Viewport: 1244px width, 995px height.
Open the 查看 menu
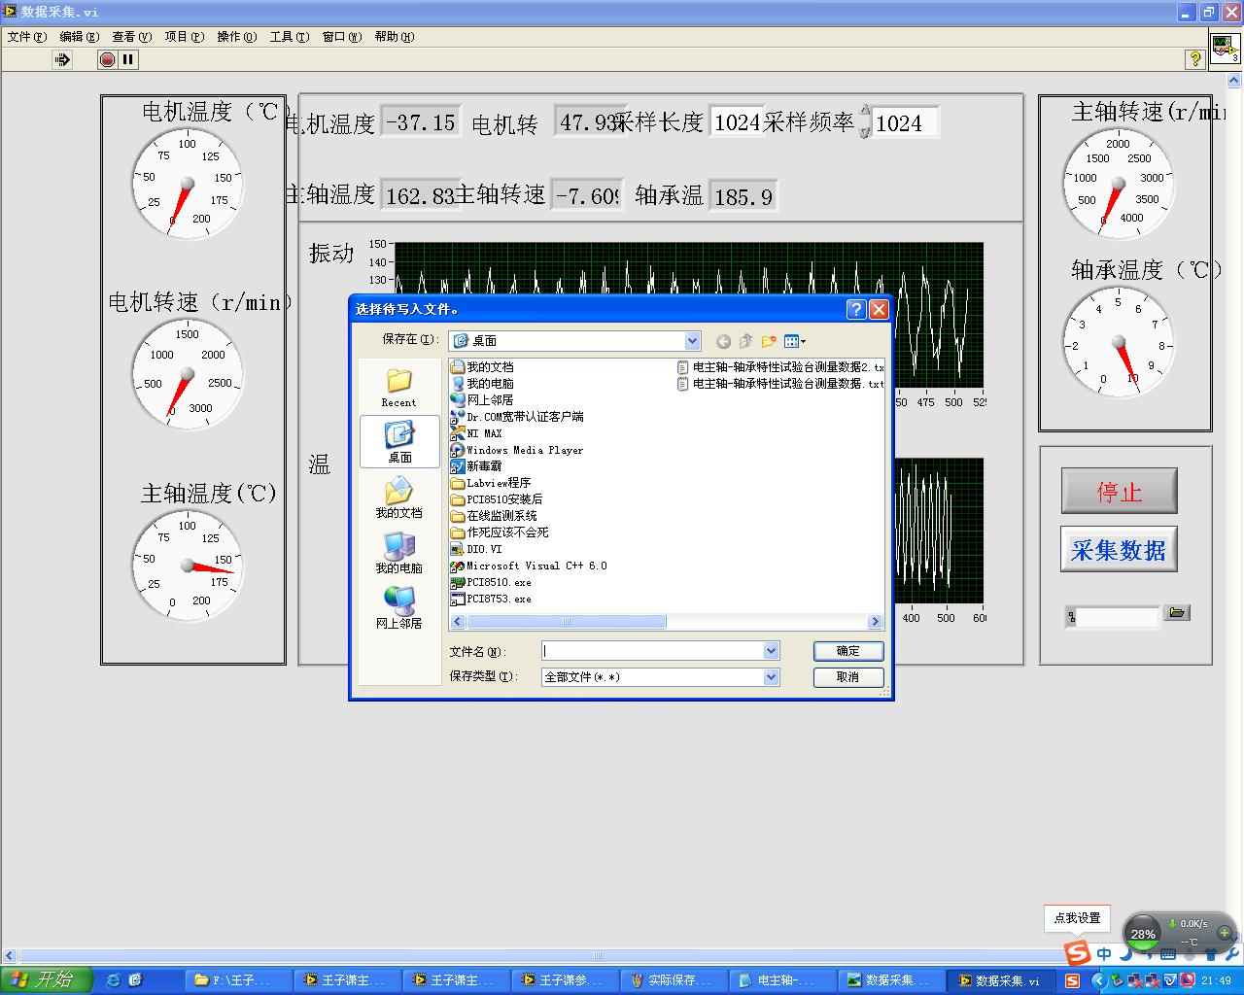[x=132, y=37]
